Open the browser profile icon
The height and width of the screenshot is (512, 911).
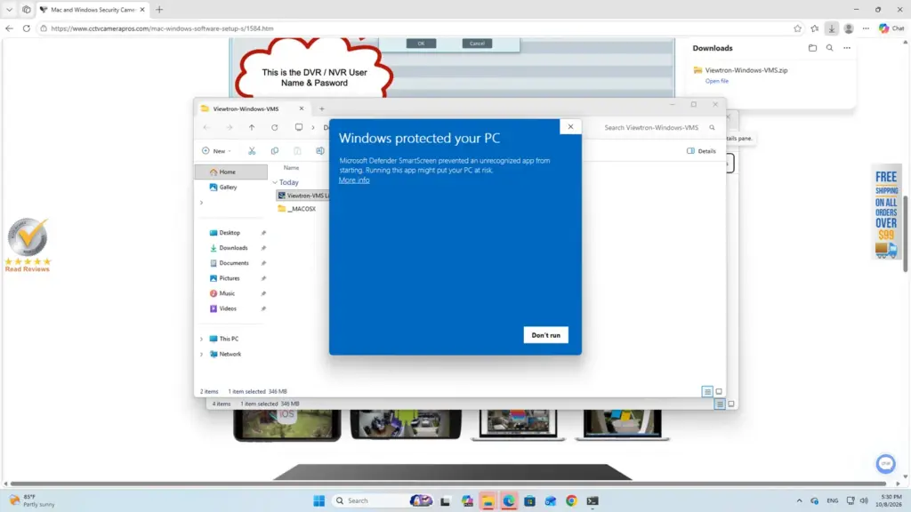pos(848,28)
